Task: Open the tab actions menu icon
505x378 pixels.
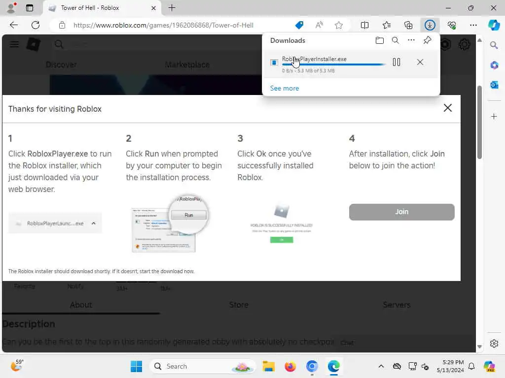Action: pyautogui.click(x=29, y=8)
